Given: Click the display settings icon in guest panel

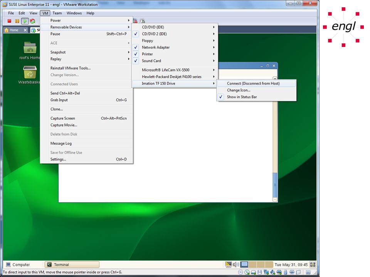Looking at the screenshot, I should click(x=229, y=265).
